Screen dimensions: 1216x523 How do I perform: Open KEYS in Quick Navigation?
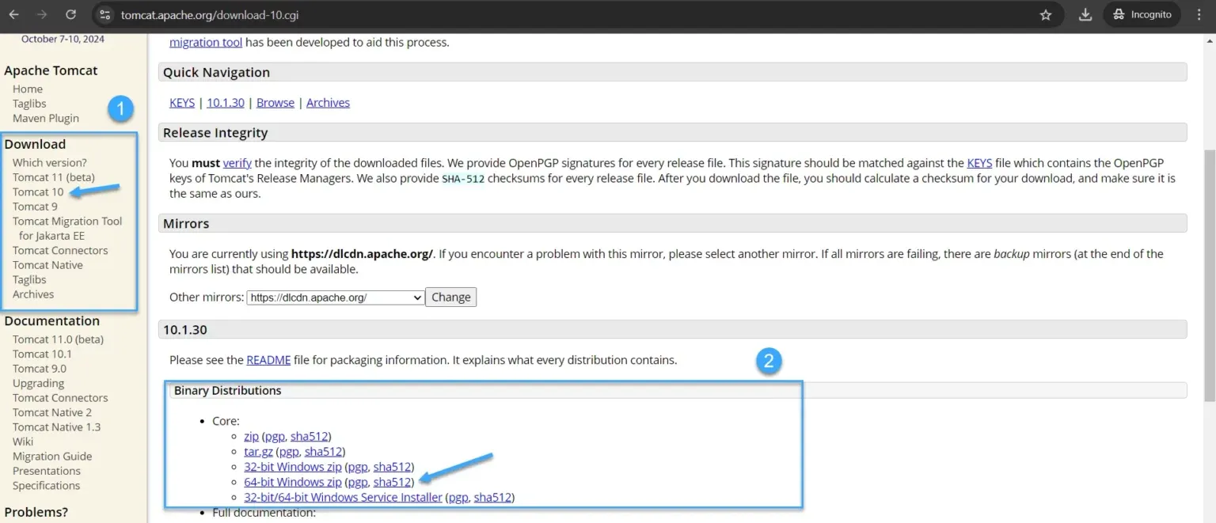tap(182, 103)
